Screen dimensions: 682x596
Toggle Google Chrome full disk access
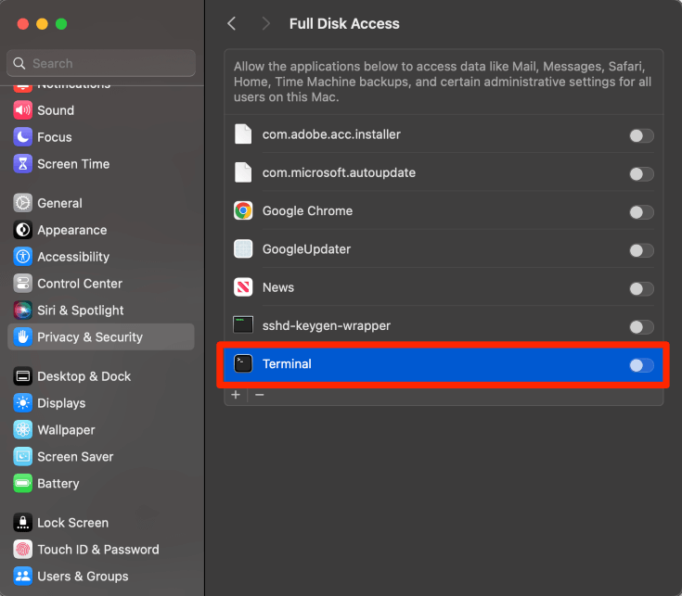[641, 212]
